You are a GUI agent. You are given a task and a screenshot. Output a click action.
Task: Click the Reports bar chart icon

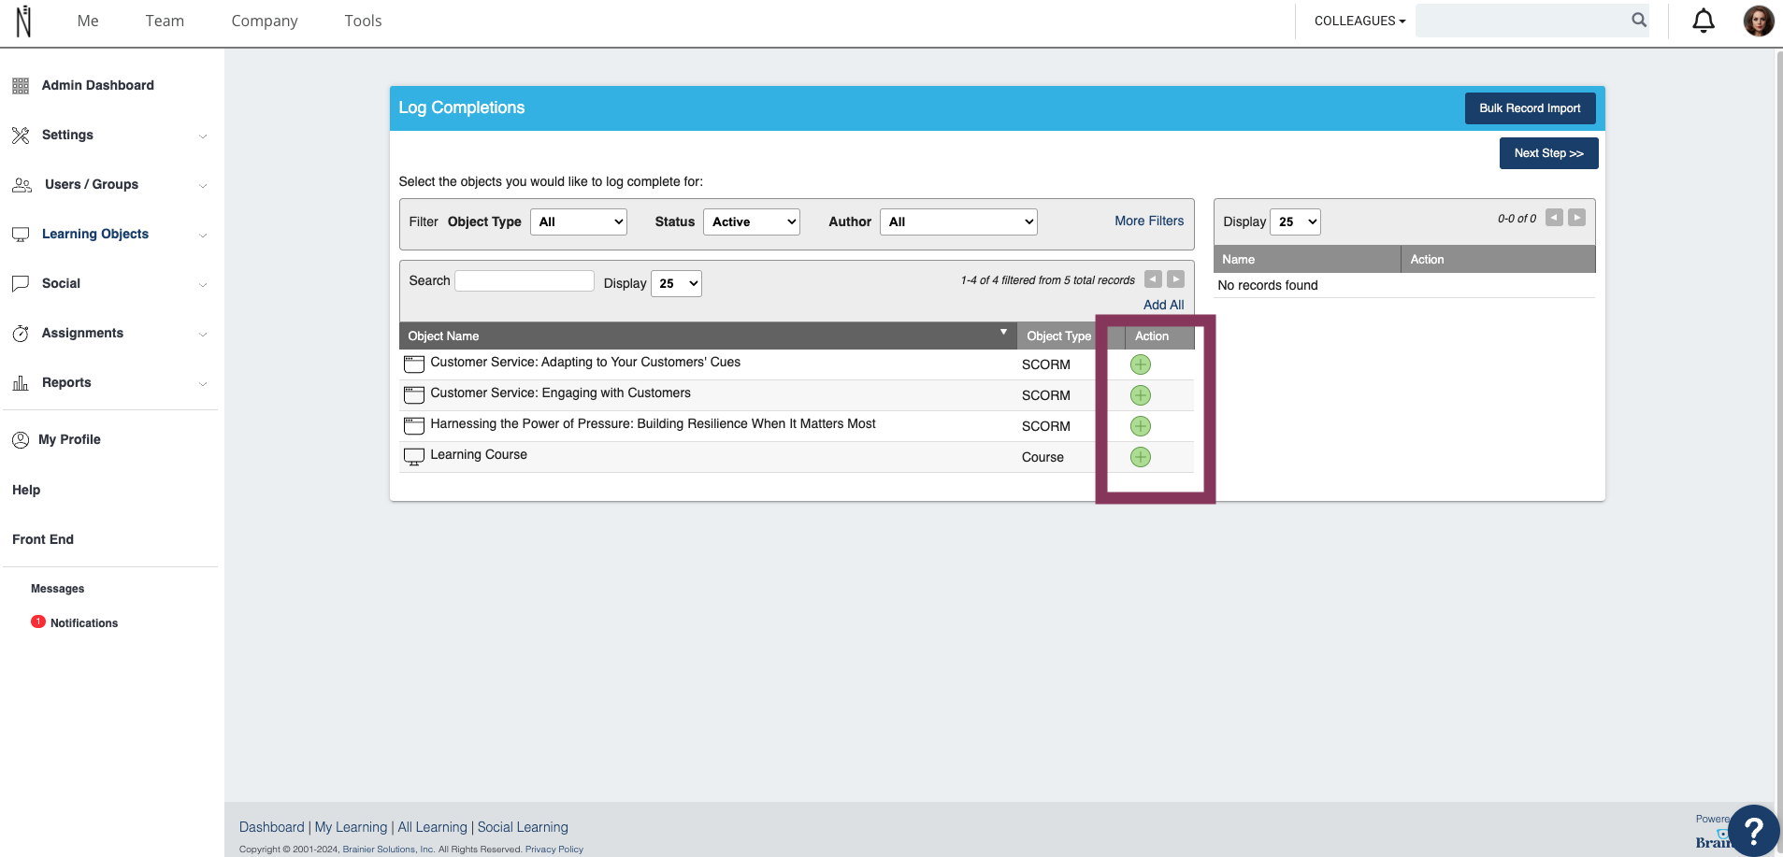click(x=21, y=383)
